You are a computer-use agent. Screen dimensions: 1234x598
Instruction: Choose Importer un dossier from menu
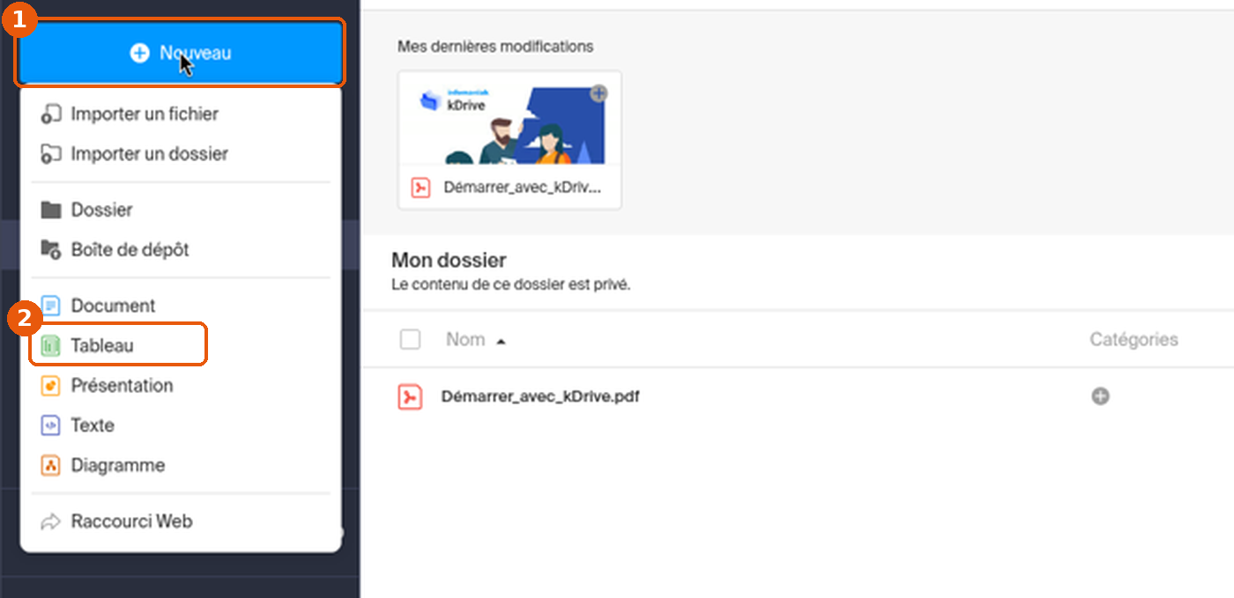pyautogui.click(x=181, y=153)
